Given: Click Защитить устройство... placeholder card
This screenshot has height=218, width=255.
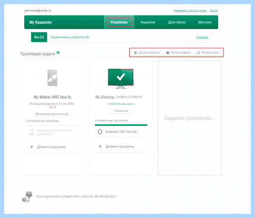Looking at the screenshot, I should click(190, 118).
